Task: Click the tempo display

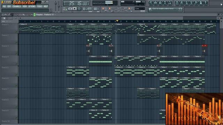Action: coord(87,9)
